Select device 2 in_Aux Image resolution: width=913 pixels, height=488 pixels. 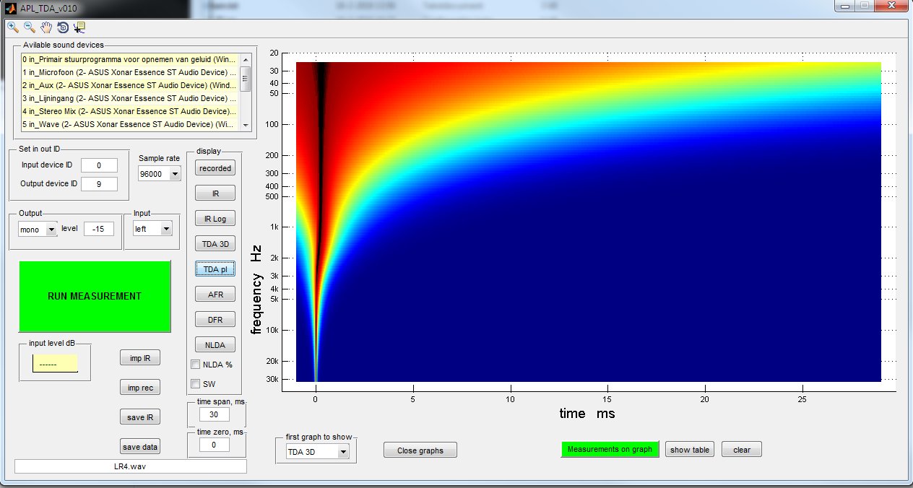coord(130,85)
